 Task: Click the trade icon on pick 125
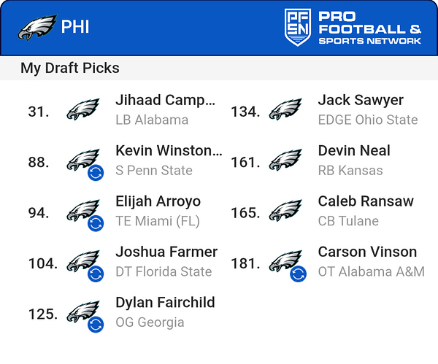pos(96,325)
